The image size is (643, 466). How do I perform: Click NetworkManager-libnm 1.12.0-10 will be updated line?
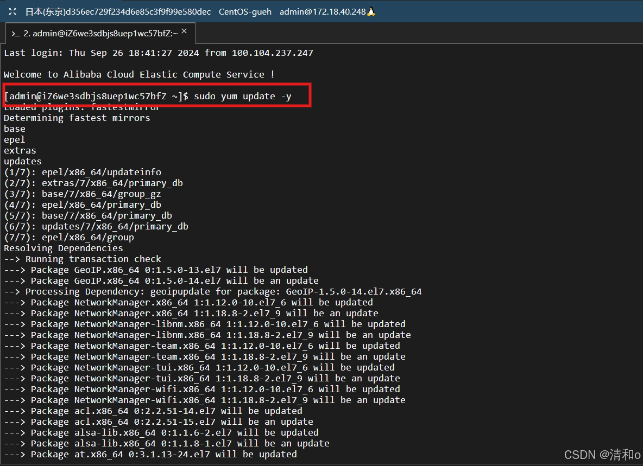click(205, 324)
